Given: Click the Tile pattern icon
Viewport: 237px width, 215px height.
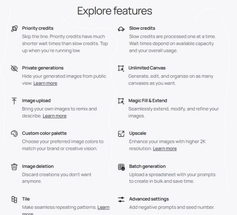Looking at the screenshot, I should click(x=14, y=199).
